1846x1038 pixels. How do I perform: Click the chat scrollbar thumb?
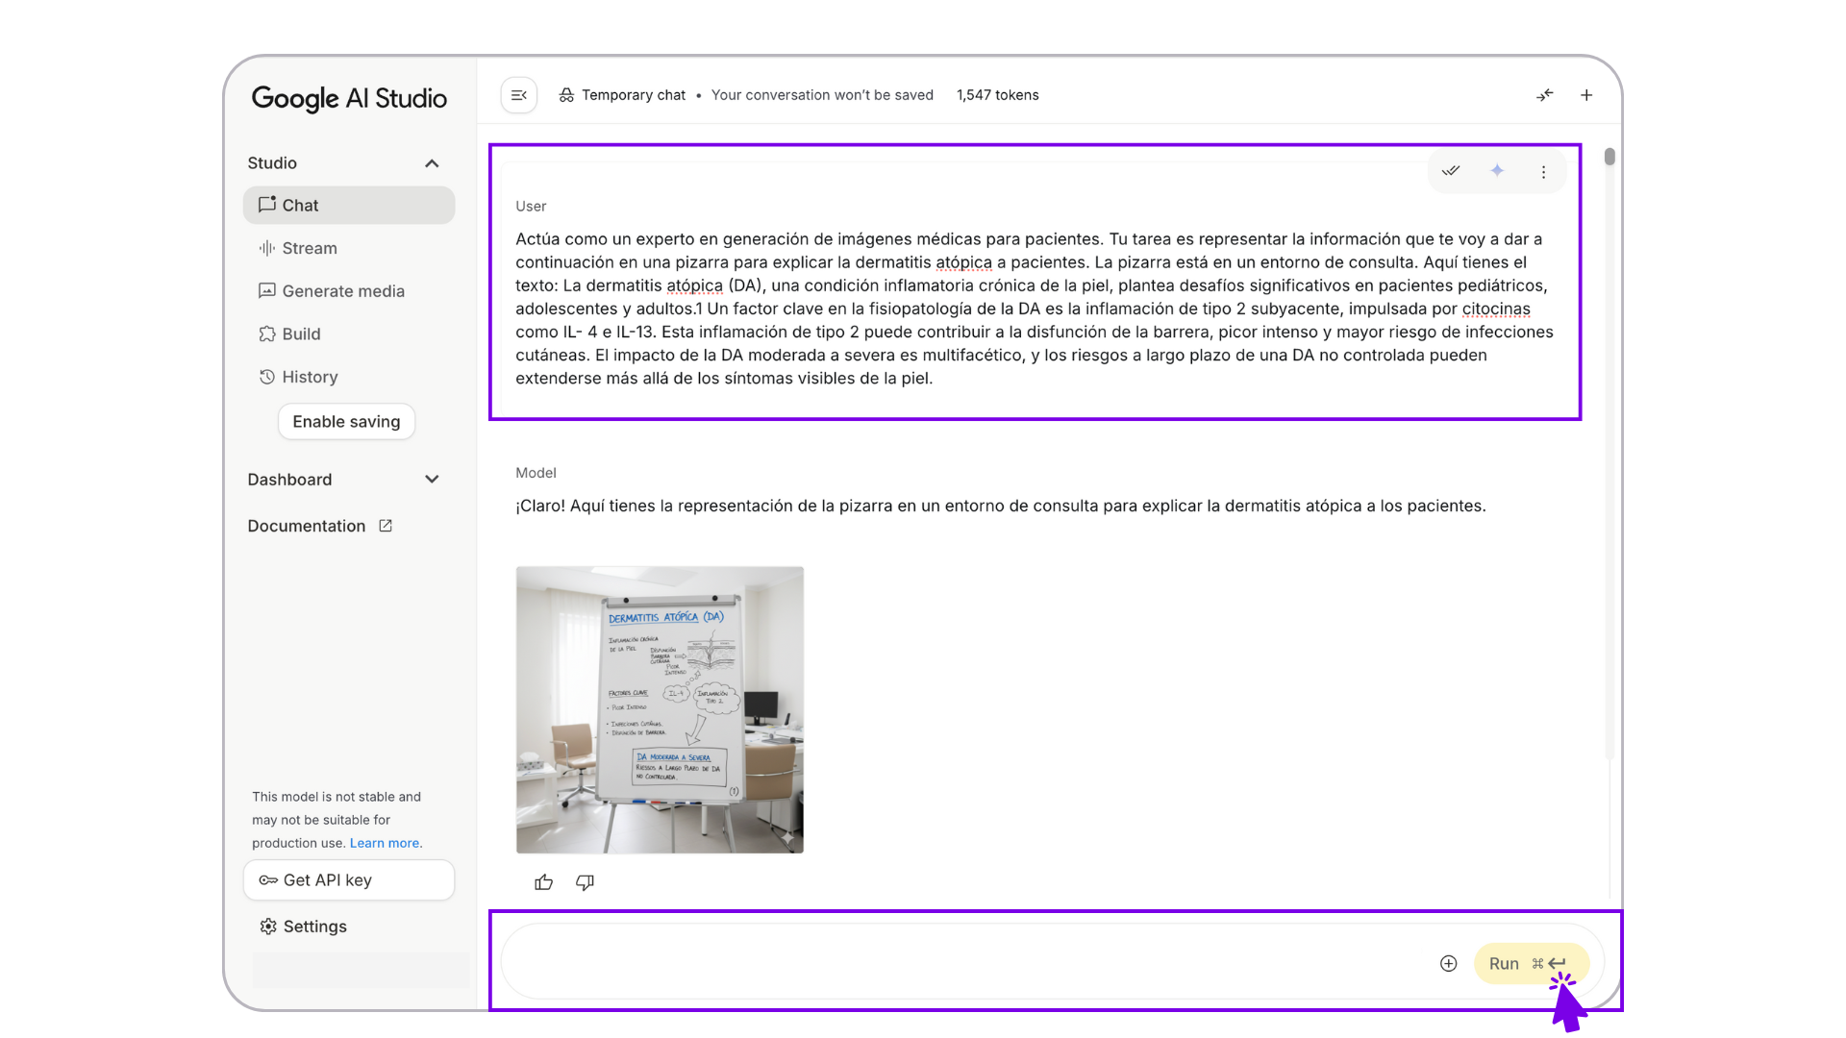click(1609, 157)
